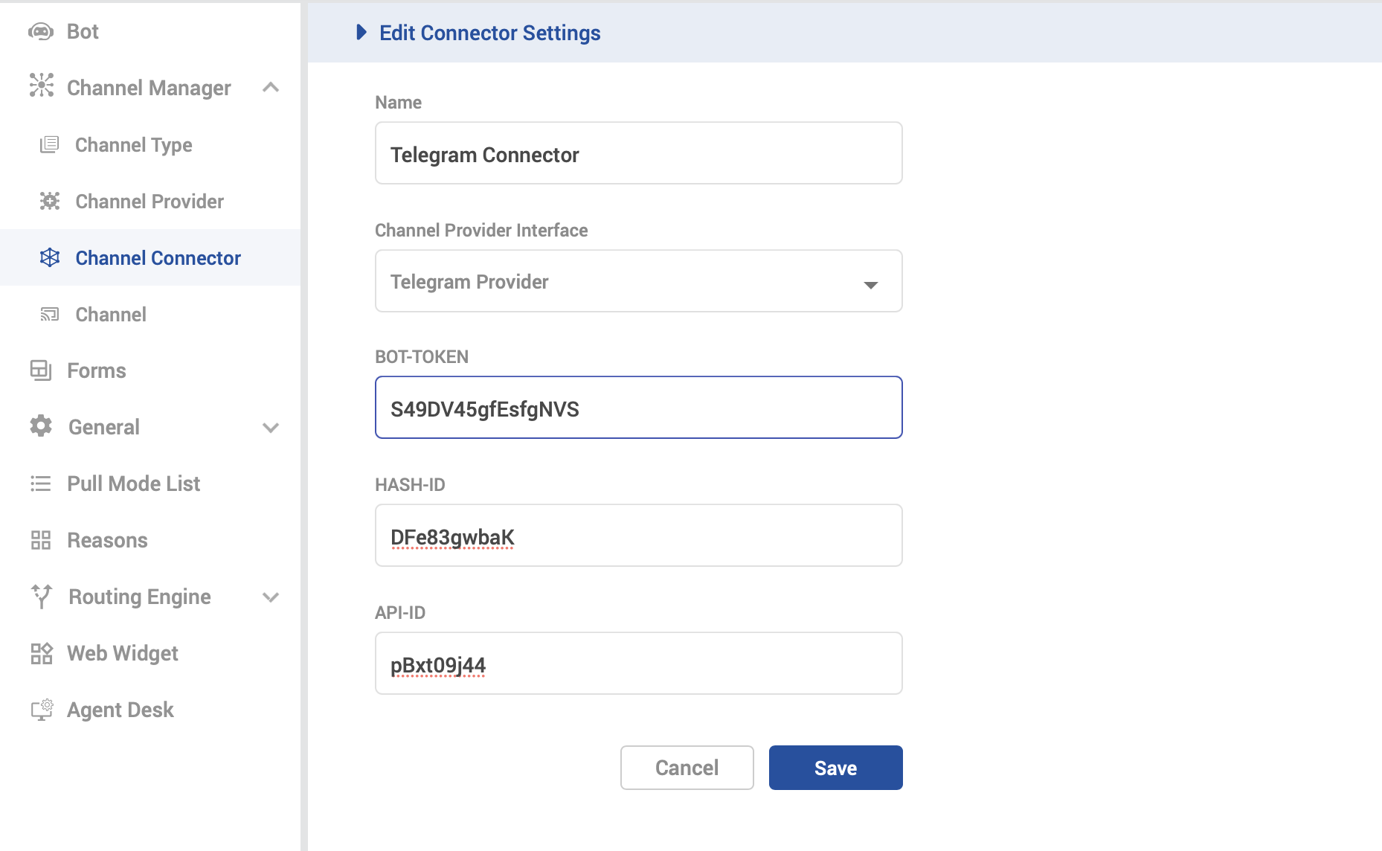The width and height of the screenshot is (1382, 851).
Task: Expand the General section chevron
Action: (x=271, y=427)
